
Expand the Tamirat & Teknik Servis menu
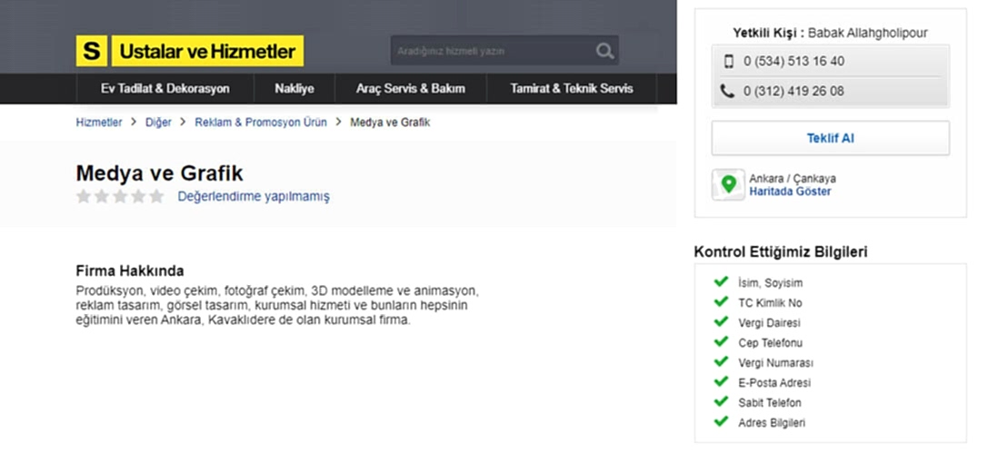572,89
